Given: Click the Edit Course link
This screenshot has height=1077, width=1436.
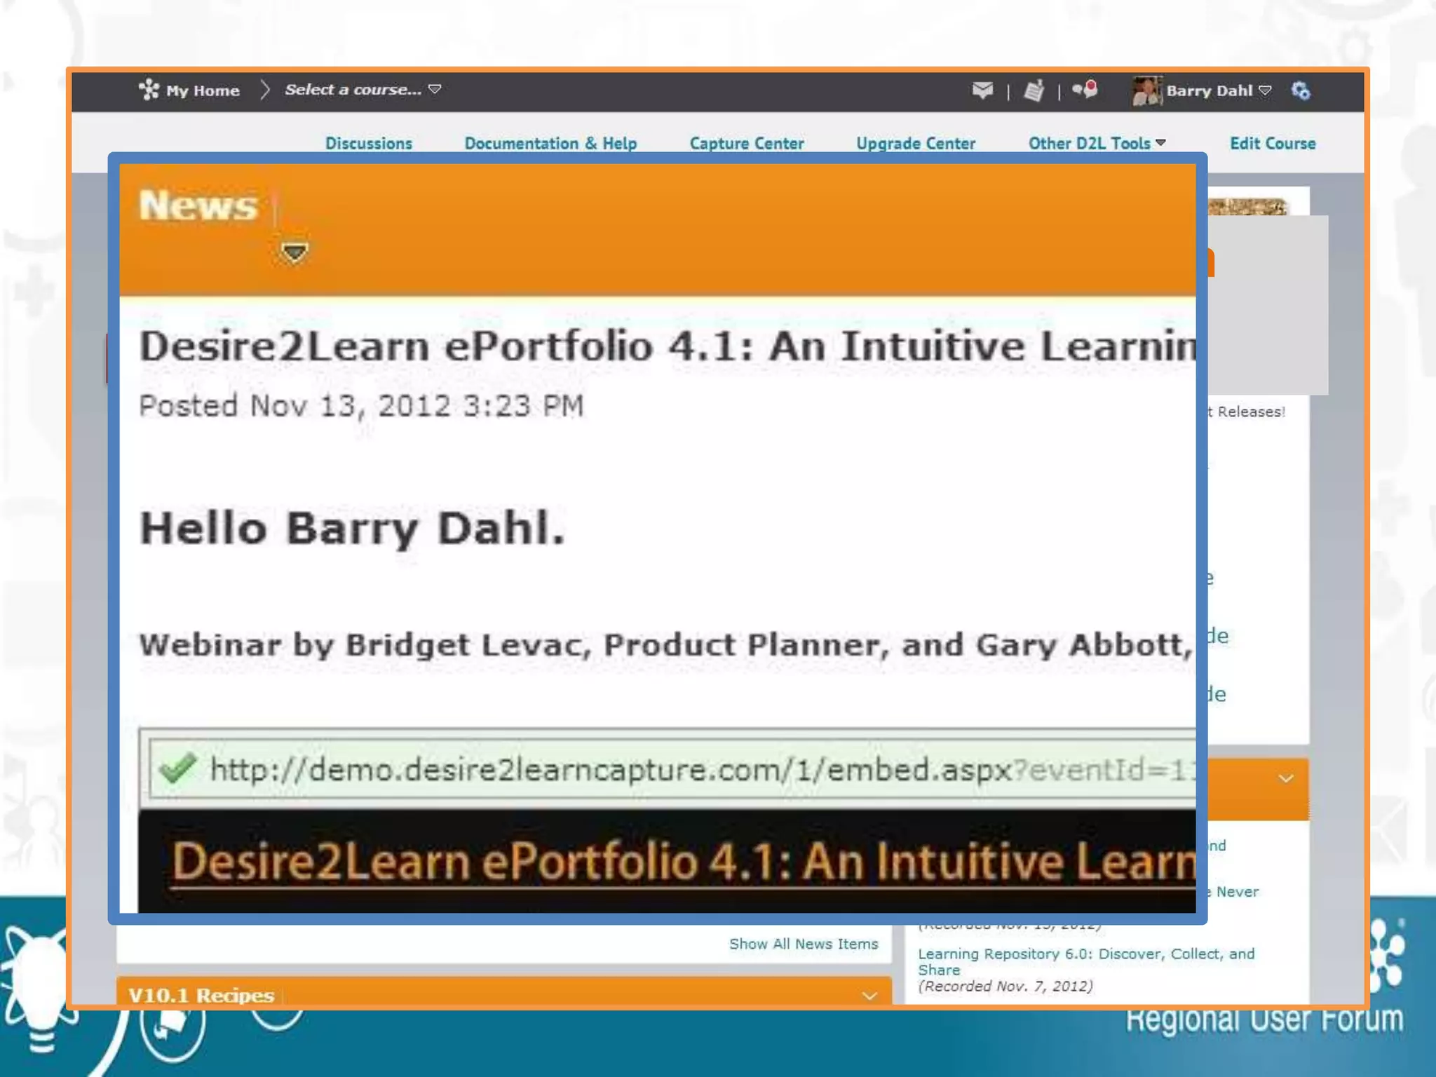Looking at the screenshot, I should 1272,143.
